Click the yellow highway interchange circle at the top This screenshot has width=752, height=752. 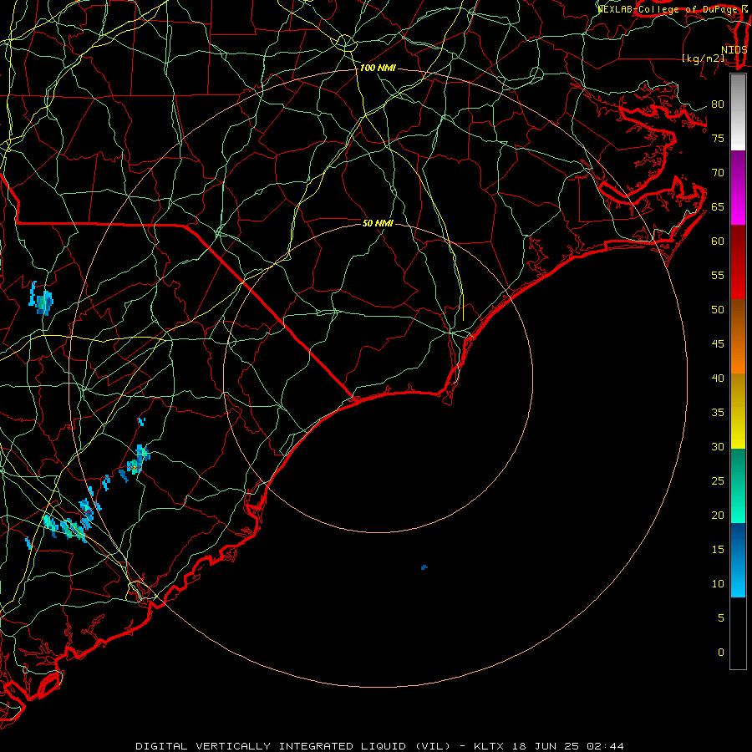pyautogui.click(x=345, y=43)
